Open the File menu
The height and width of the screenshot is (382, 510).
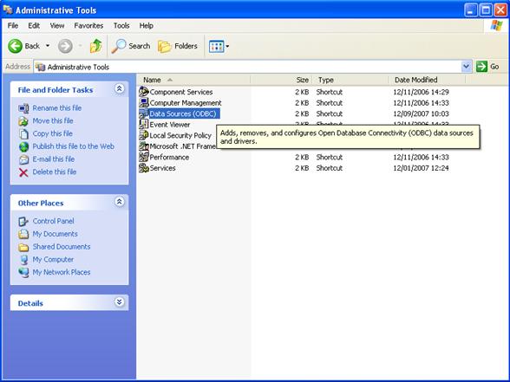pyautogui.click(x=13, y=26)
